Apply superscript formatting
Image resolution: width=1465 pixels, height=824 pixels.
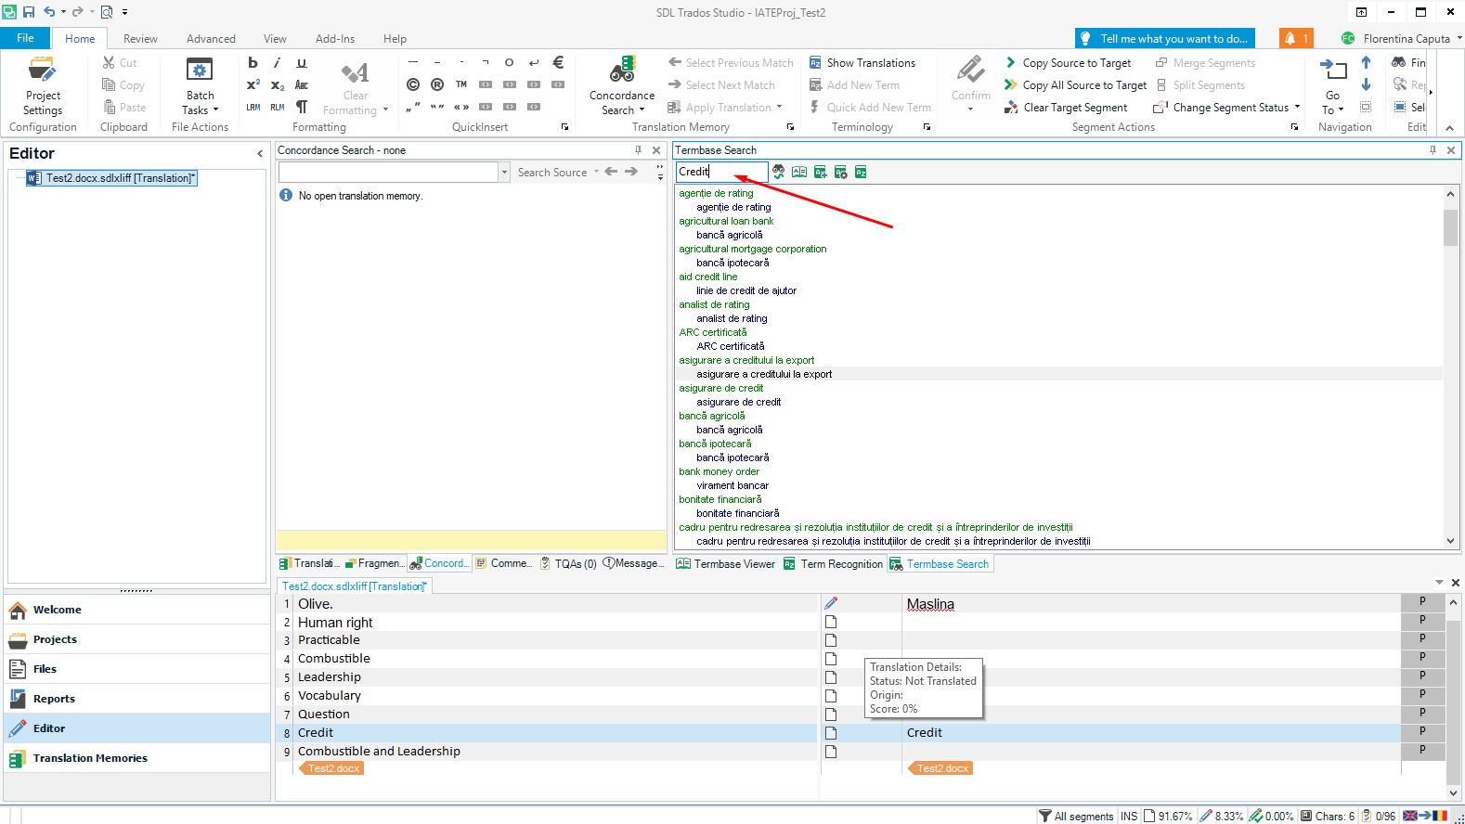253,84
